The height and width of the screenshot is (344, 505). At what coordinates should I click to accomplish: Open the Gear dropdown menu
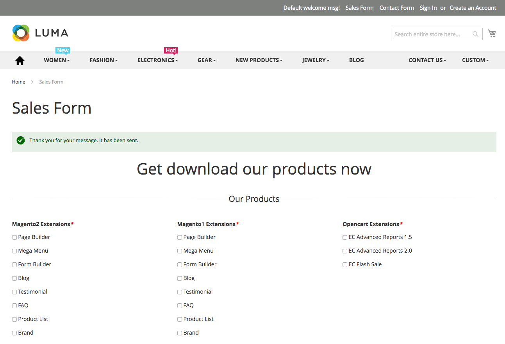(x=207, y=60)
